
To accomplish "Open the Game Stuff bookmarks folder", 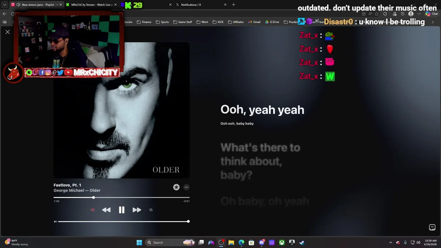I will point(183,22).
